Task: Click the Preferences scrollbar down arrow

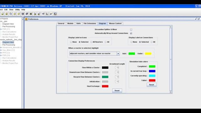Action: pyautogui.click(x=171, y=92)
